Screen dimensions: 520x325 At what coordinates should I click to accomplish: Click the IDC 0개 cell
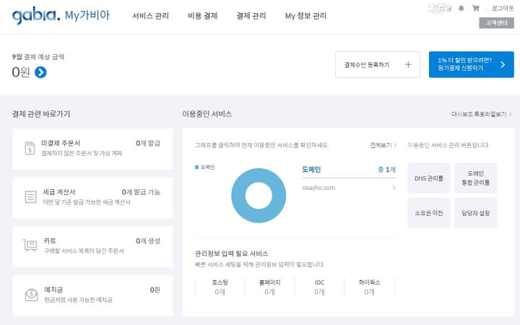(319, 287)
